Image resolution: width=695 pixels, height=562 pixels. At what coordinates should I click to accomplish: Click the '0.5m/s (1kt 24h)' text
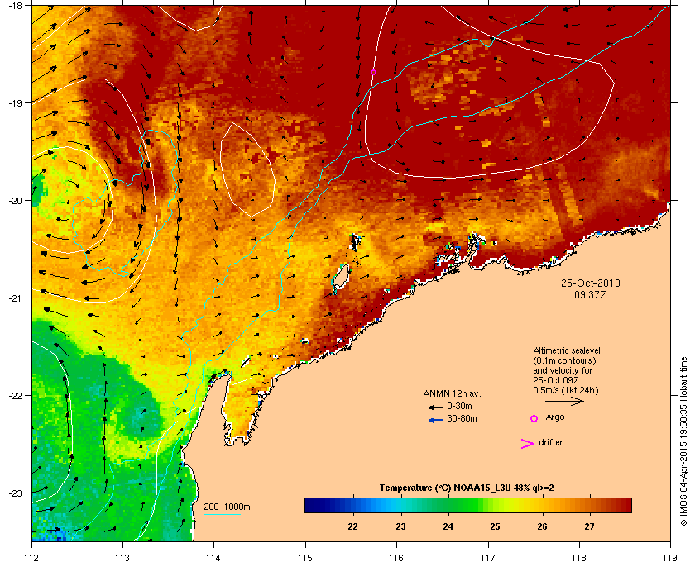coord(566,391)
